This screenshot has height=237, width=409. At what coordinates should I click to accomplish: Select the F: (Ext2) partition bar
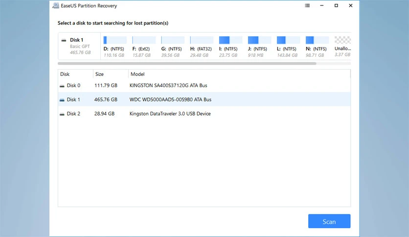coord(144,40)
